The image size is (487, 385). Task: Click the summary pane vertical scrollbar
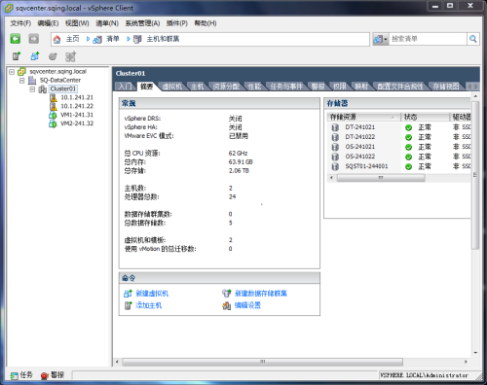[x=475, y=175]
